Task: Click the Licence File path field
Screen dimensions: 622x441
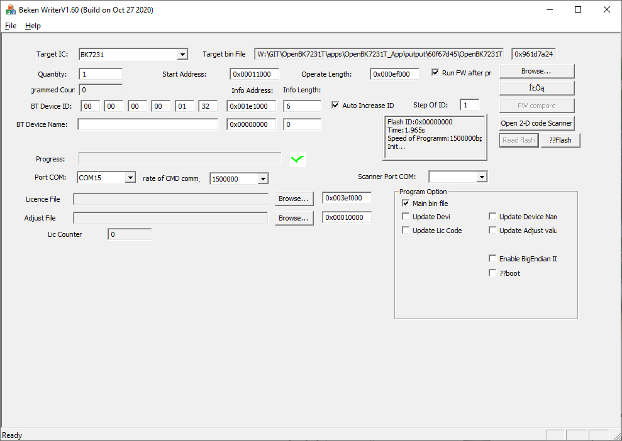Action: tap(171, 199)
